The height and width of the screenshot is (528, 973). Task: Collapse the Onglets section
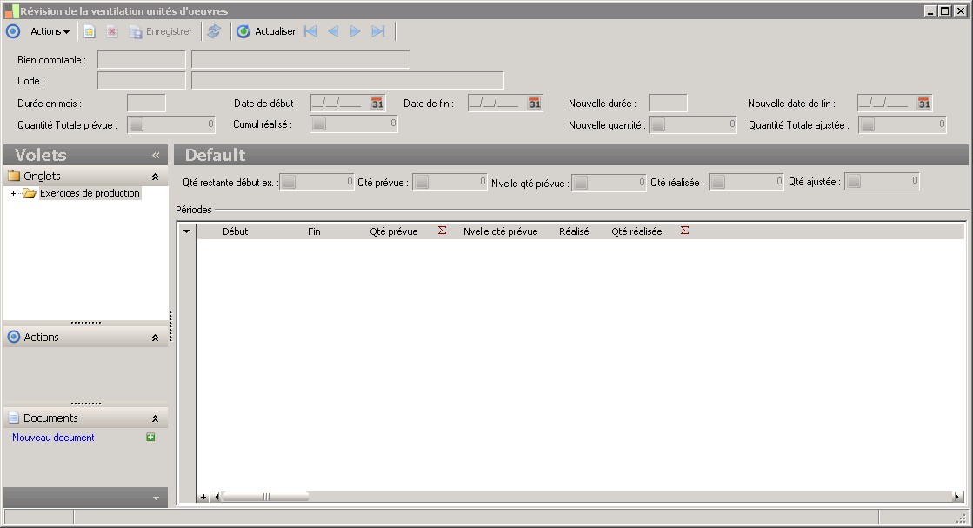tap(155, 177)
